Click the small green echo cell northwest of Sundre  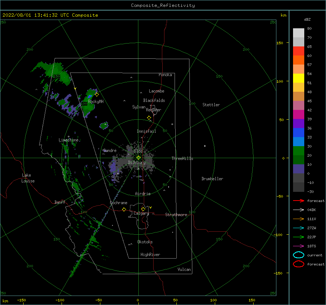point(104,125)
